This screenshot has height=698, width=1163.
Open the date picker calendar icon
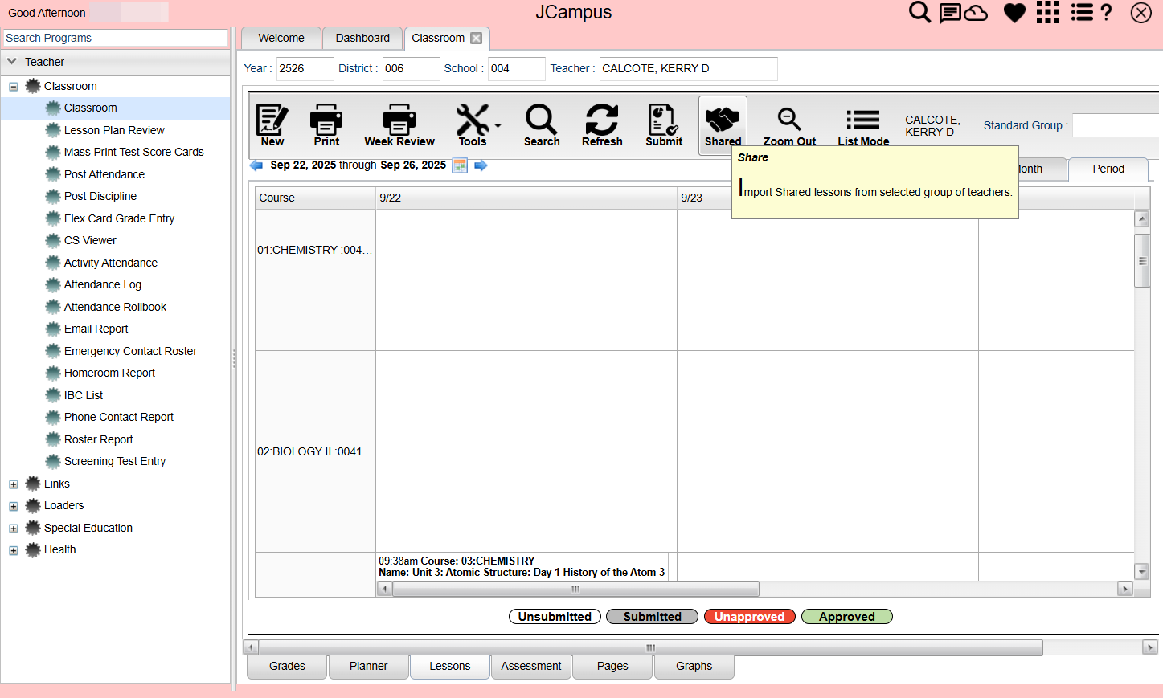(x=460, y=165)
